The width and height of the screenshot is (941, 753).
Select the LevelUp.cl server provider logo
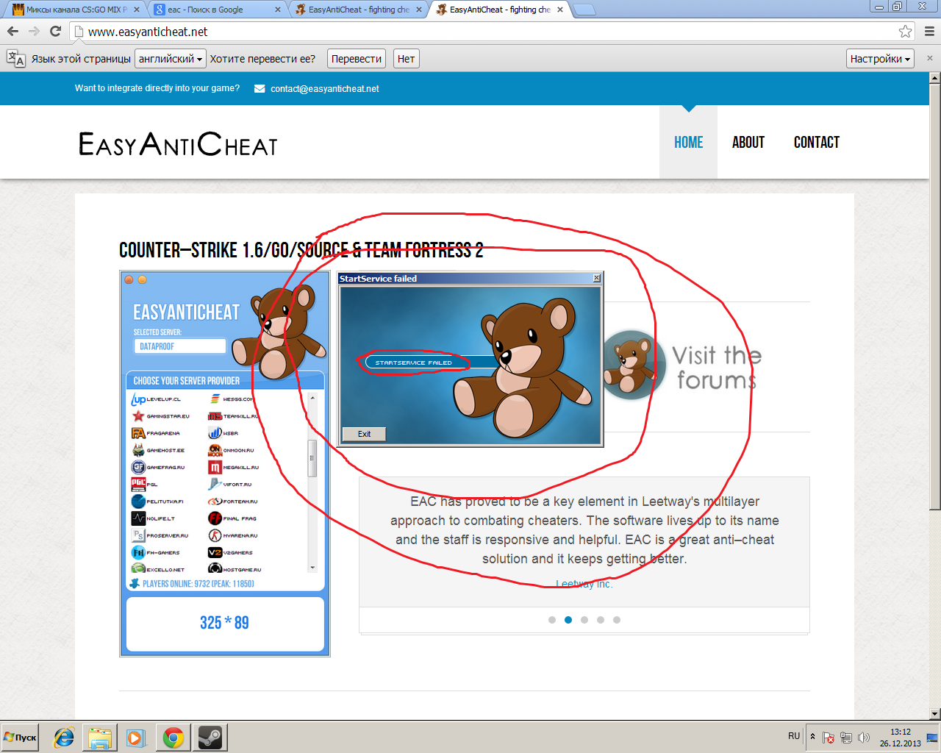[138, 399]
